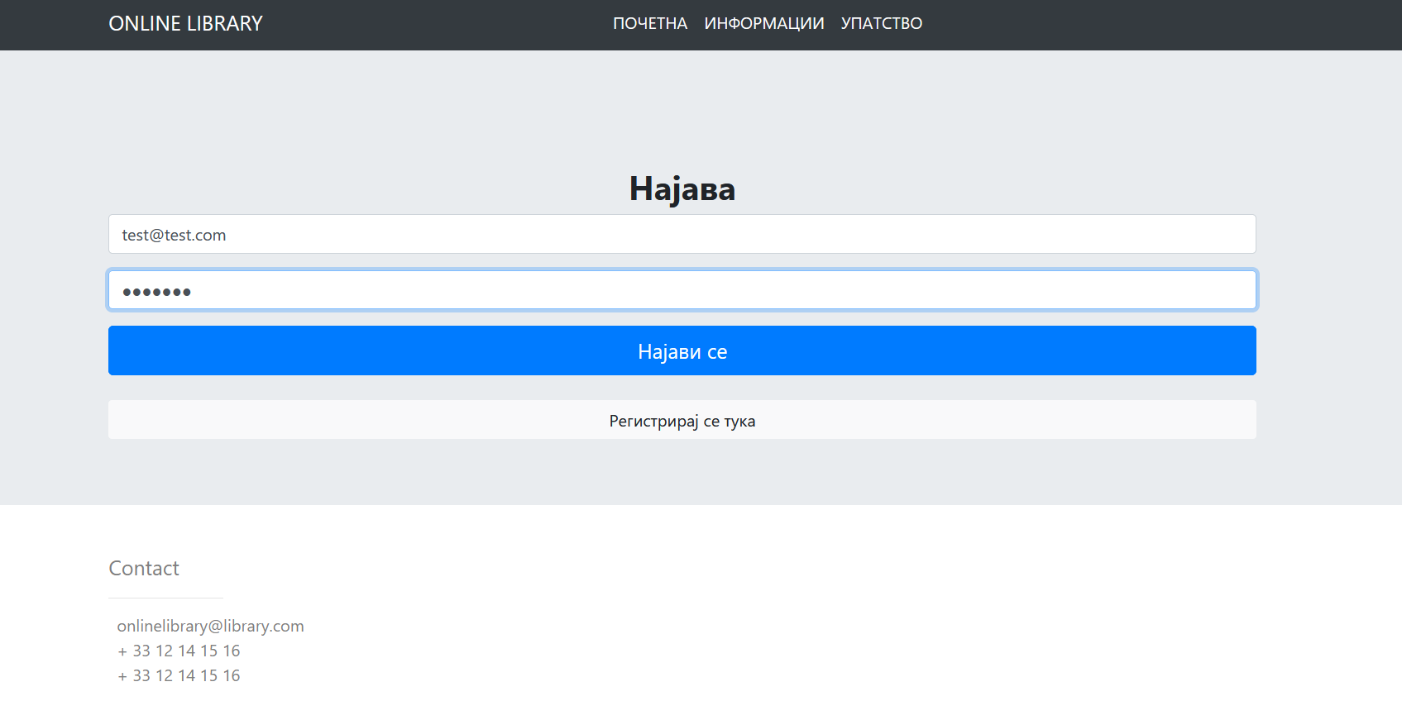Image resolution: width=1402 pixels, height=720 pixels.
Task: Click the test@test.com text in email box
Action: tap(174, 236)
